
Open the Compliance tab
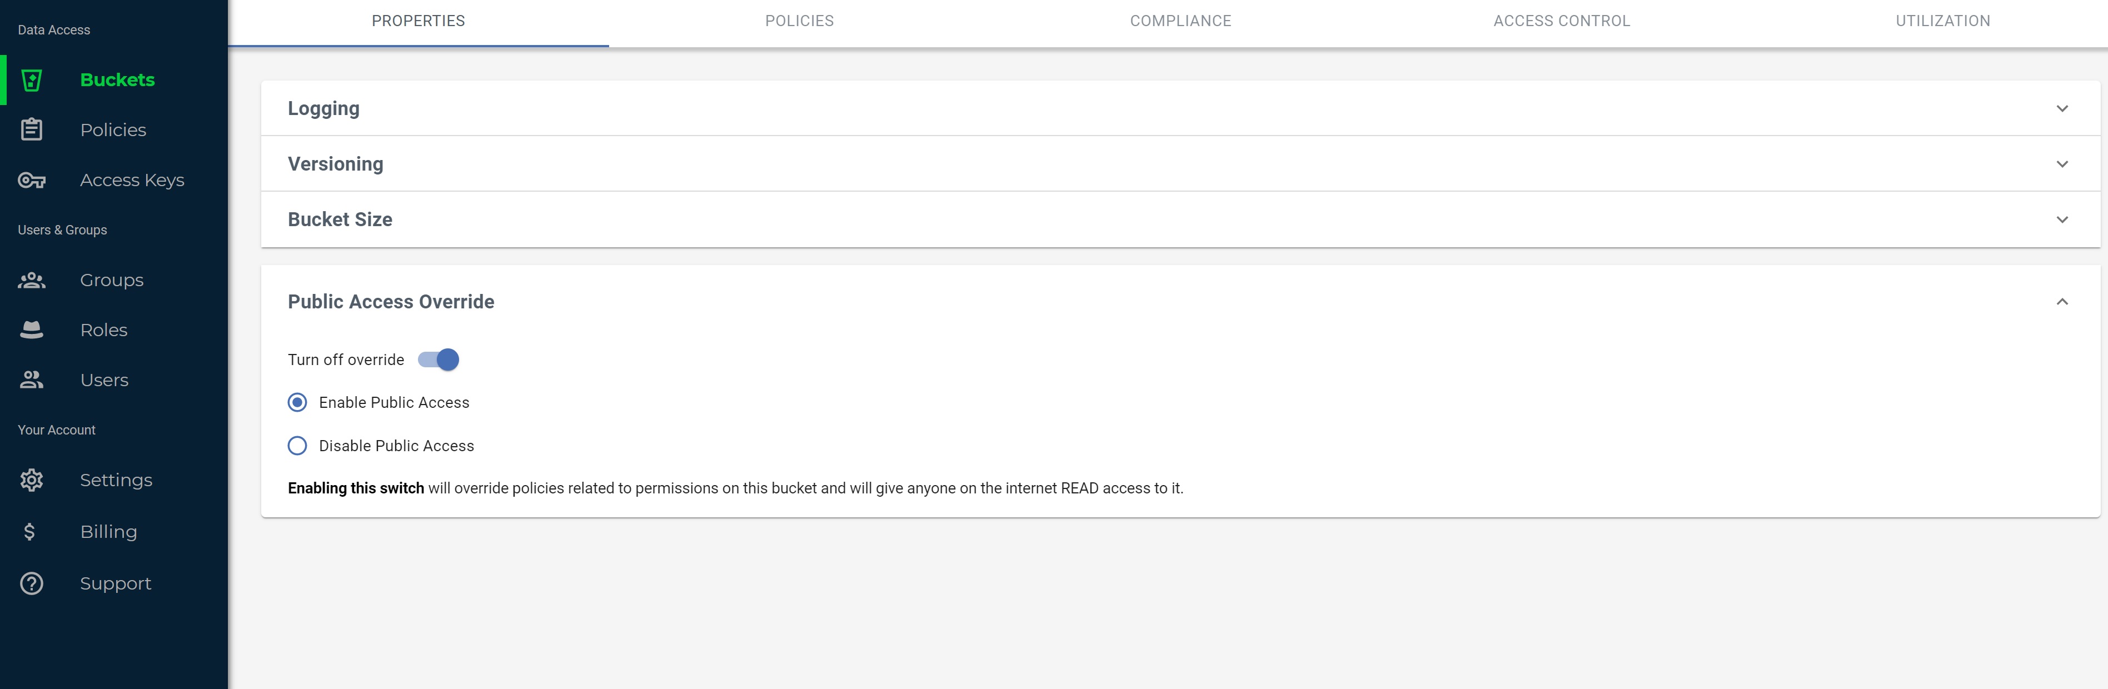tap(1180, 21)
